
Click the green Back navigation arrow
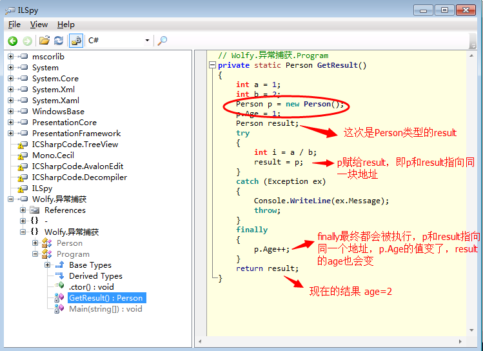13,41
